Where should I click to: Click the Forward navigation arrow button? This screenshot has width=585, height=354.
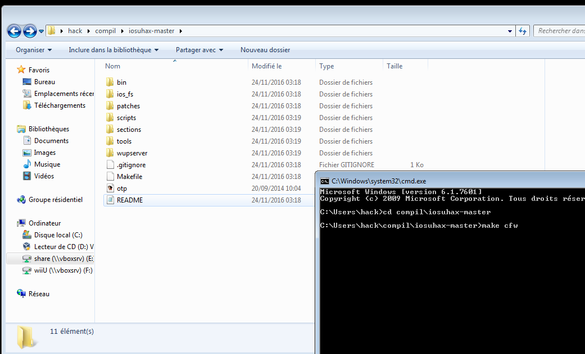pyautogui.click(x=30, y=31)
